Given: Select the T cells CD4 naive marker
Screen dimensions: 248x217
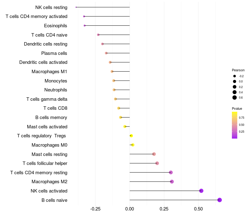Looking at the screenshot, I should coord(98,35).
